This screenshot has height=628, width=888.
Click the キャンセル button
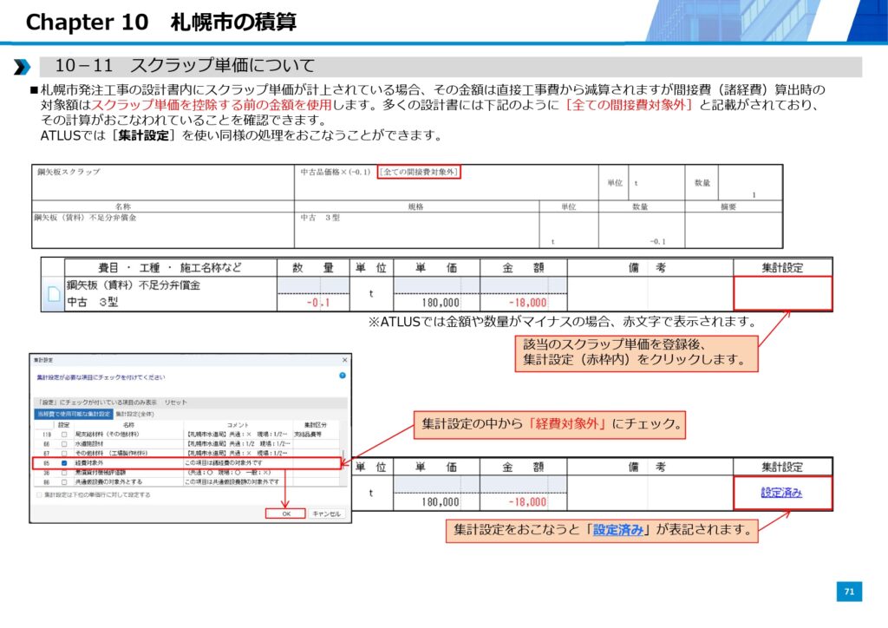[x=328, y=514]
